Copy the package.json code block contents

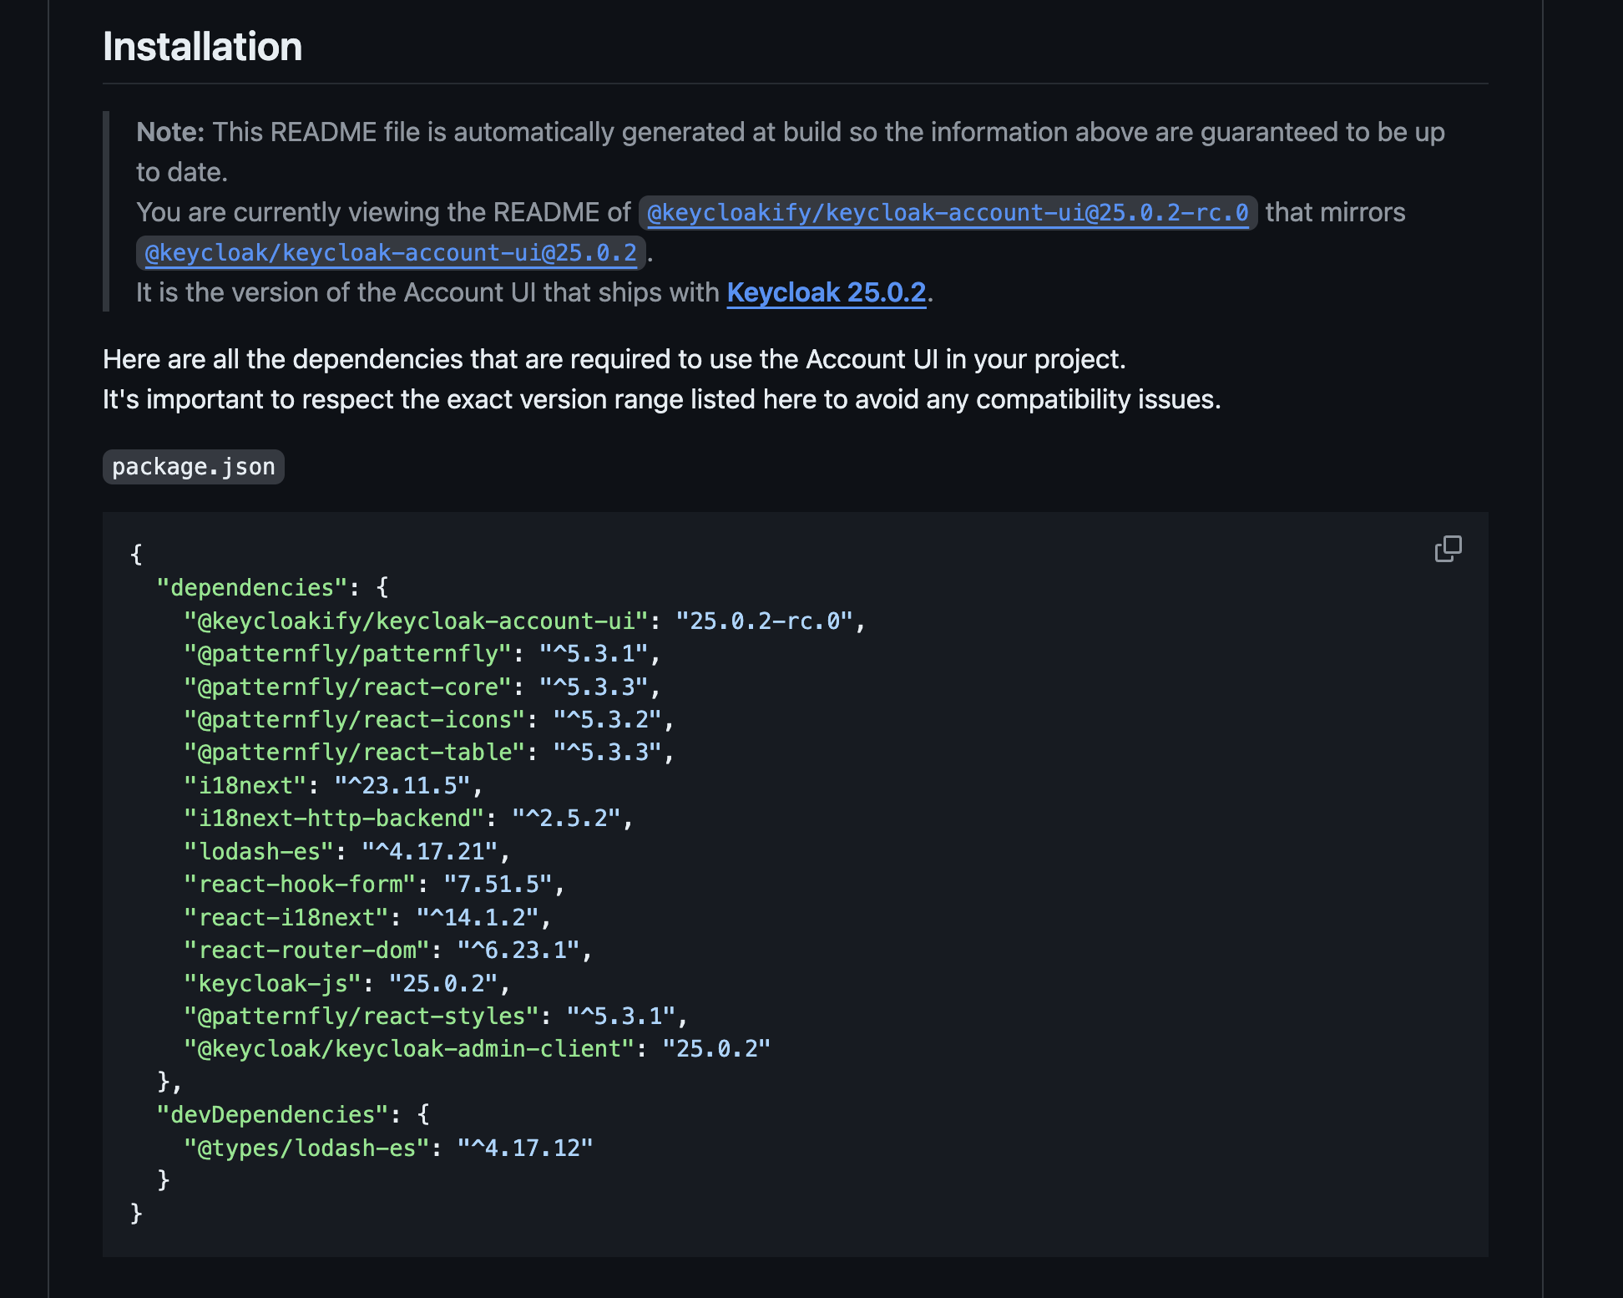[1448, 549]
